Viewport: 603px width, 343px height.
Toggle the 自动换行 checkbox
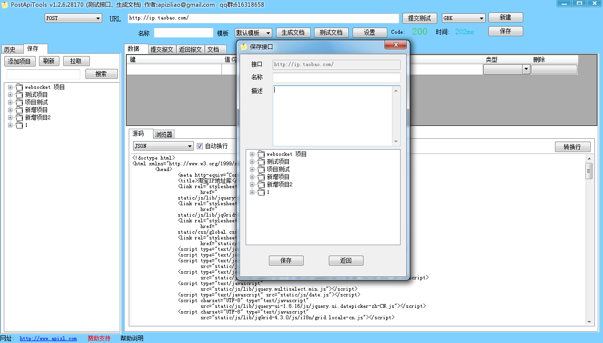point(200,146)
